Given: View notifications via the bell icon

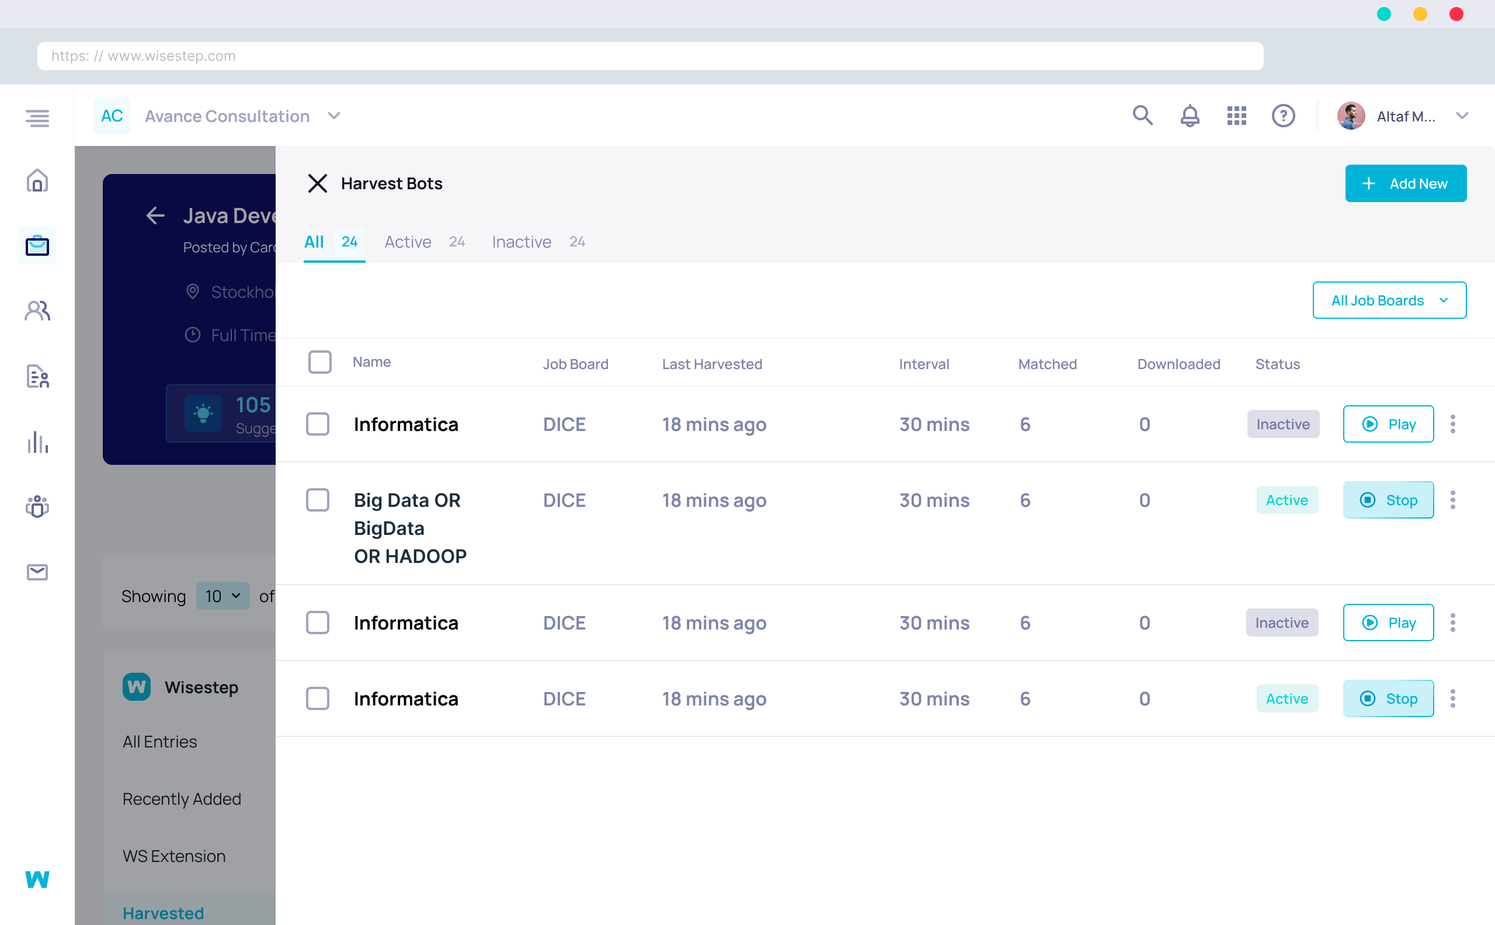Looking at the screenshot, I should point(1189,115).
